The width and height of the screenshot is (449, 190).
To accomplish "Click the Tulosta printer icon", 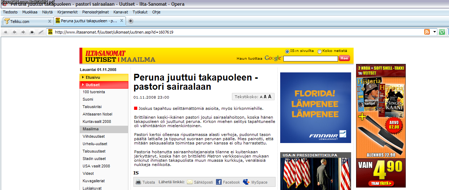I will (138, 182).
